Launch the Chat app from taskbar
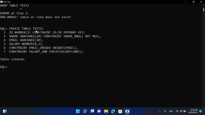 coord(99,111)
